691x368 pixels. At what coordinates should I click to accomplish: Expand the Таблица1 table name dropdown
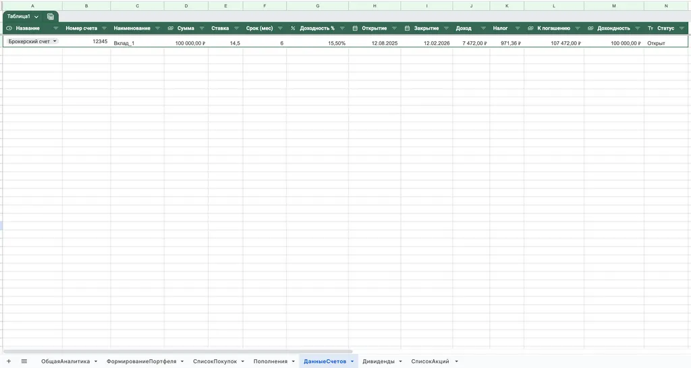(x=36, y=16)
